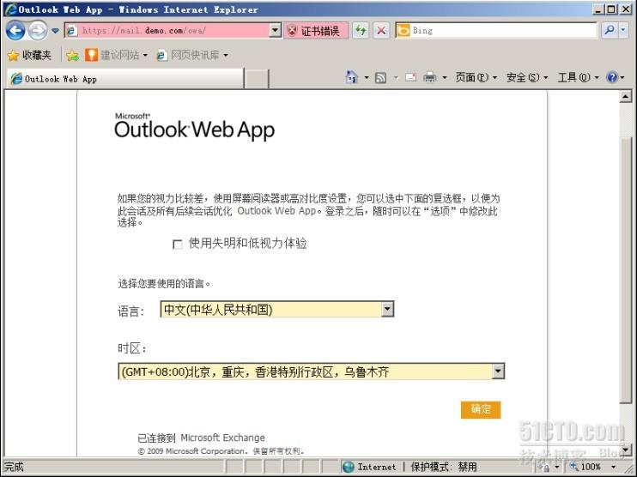Click the add to favorites bar star icon
The image size is (637, 477).
(72, 55)
